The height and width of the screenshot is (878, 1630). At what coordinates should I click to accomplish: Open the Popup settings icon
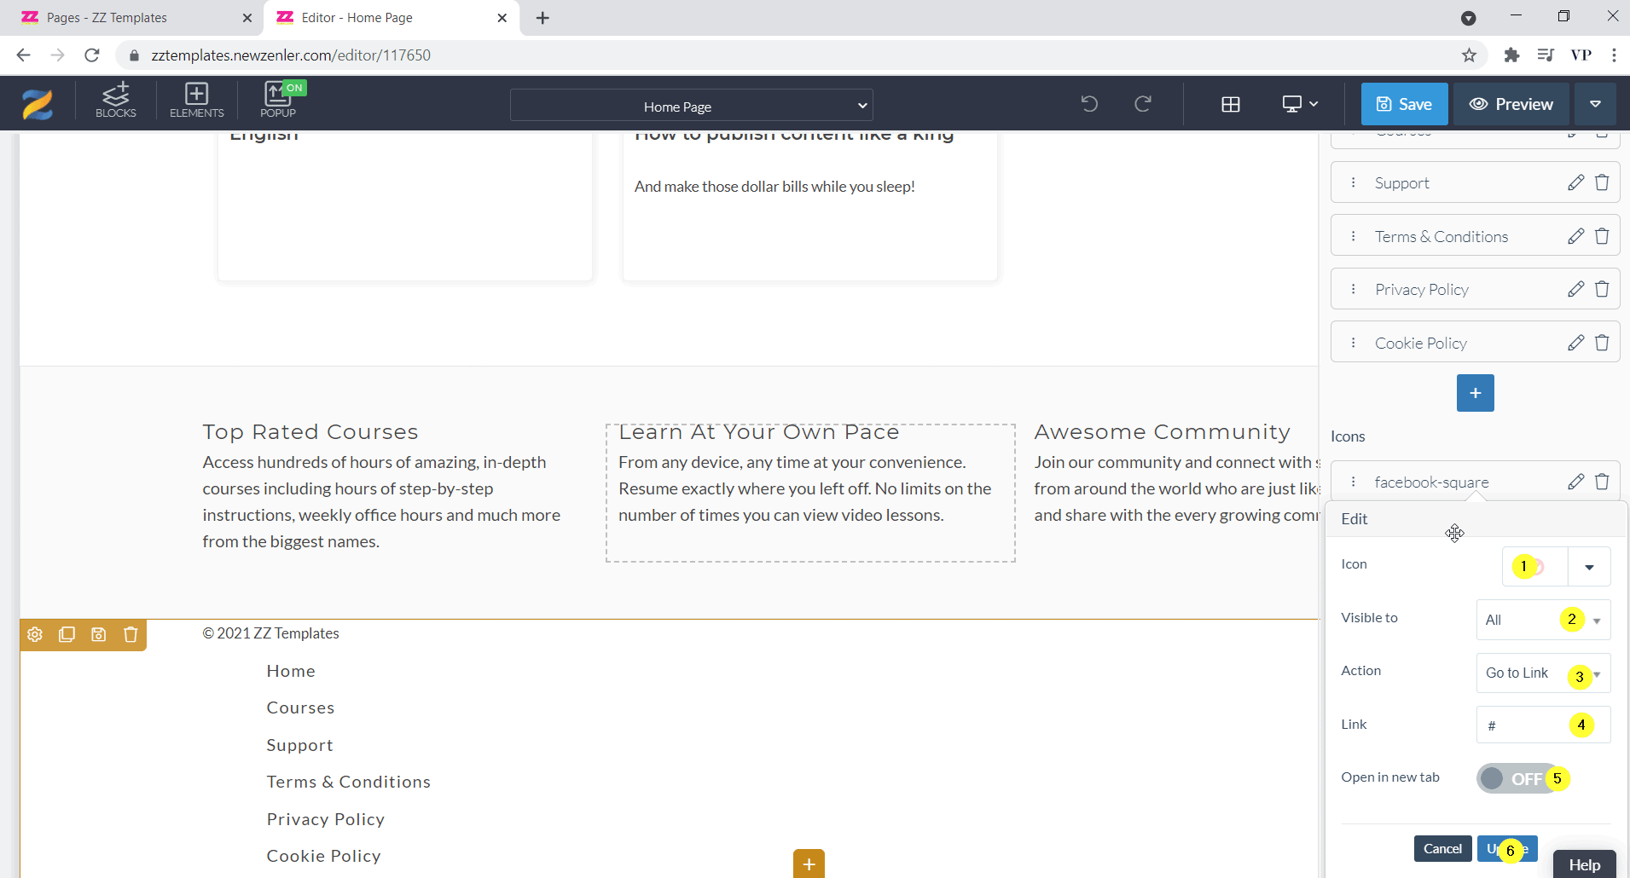278,101
